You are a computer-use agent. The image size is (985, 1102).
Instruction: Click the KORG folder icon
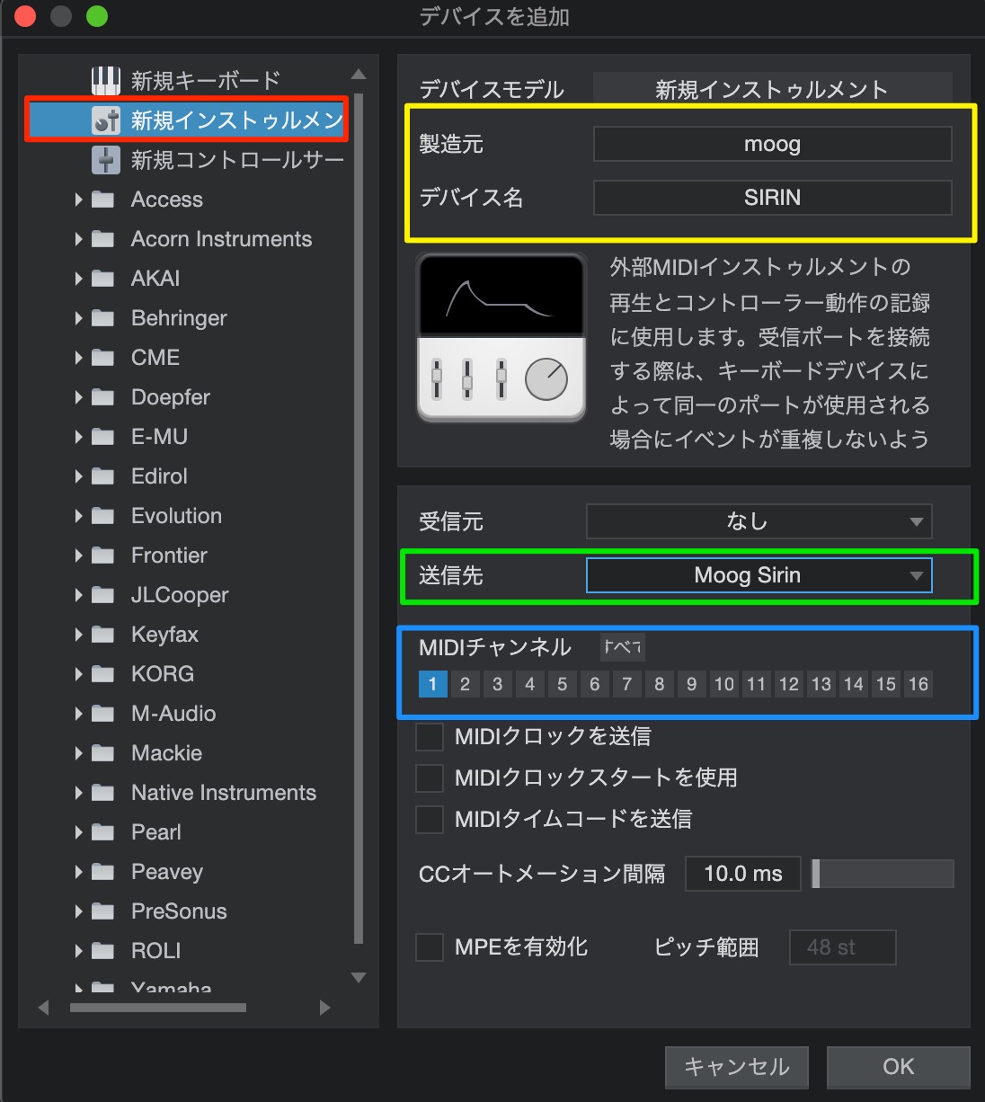(x=103, y=674)
